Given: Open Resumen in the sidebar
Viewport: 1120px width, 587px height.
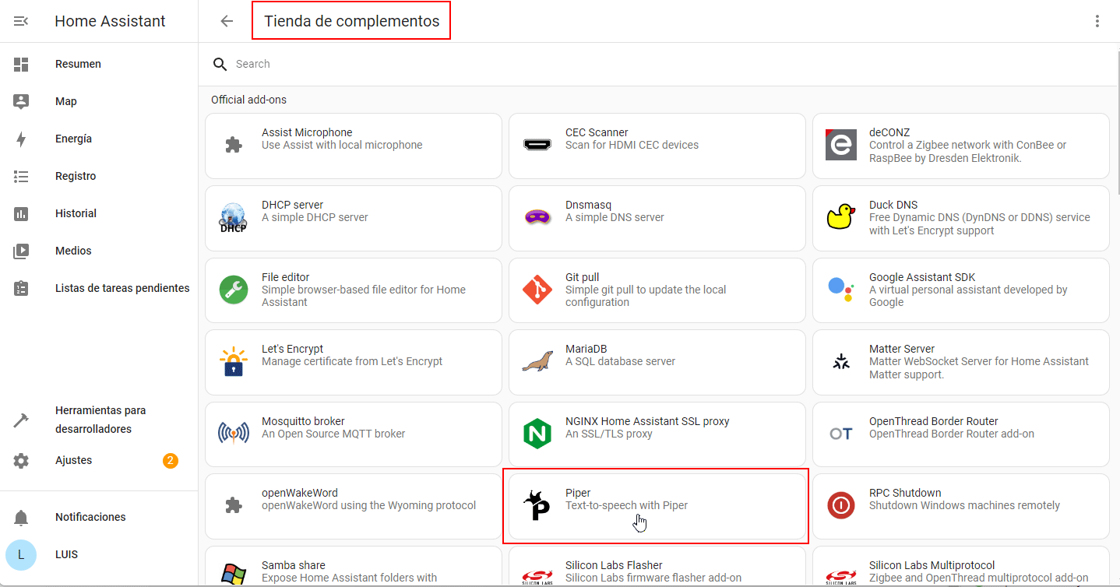Looking at the screenshot, I should 78,64.
